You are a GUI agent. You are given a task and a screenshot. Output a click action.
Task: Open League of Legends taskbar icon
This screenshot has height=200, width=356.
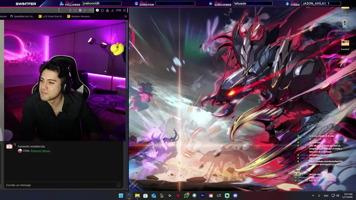click(x=162, y=196)
